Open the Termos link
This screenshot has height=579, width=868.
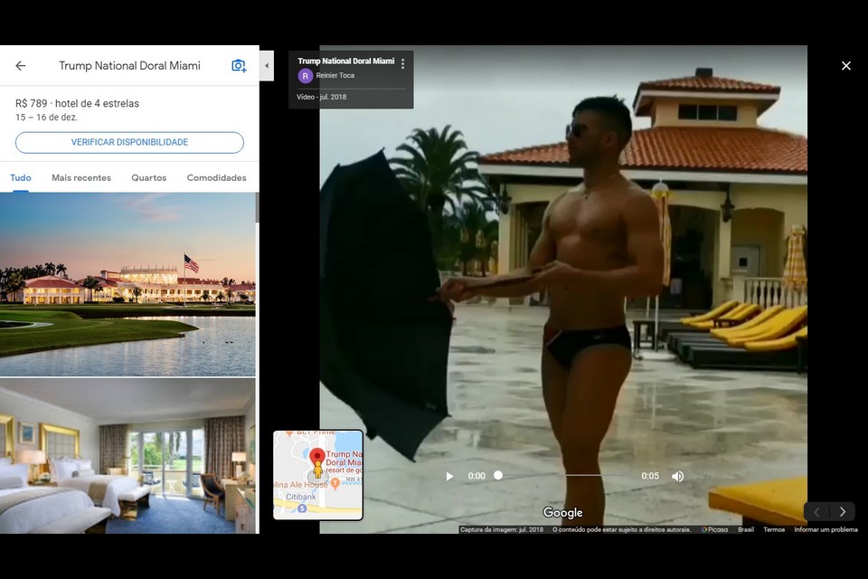click(x=774, y=529)
